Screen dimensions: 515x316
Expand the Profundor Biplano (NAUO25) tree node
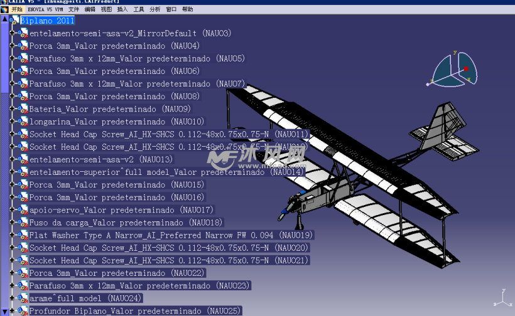point(13,311)
